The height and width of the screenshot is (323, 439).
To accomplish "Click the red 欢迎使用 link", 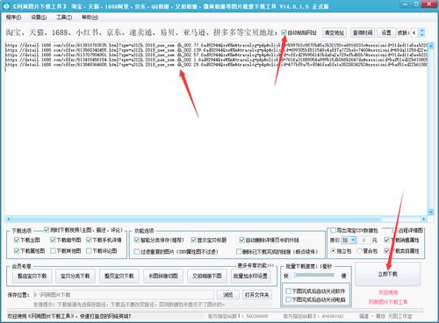I will pyautogui.click(x=388, y=292).
